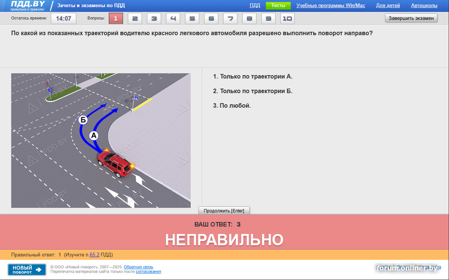Screen dimensions: 449x280
Task: Click Продолжить [Enter] button
Action: (x=224, y=211)
